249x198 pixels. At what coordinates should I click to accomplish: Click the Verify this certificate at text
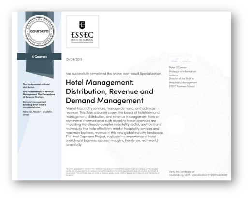point(182,172)
